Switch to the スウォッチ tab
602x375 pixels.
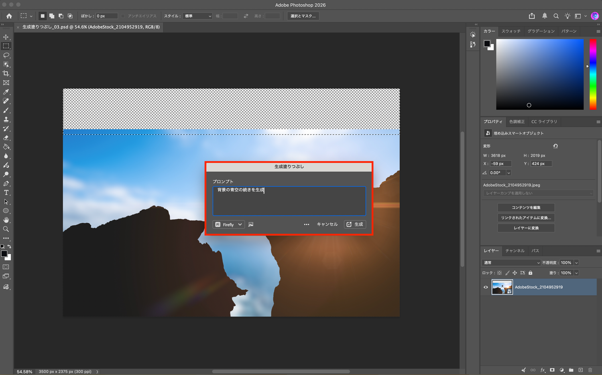[x=511, y=31]
